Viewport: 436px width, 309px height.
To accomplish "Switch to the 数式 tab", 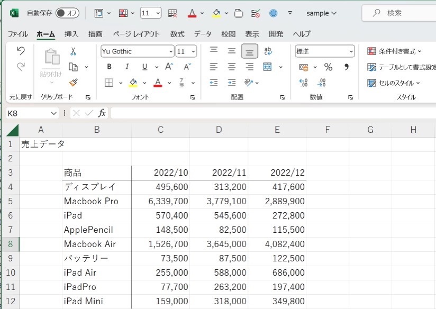I will (x=177, y=34).
